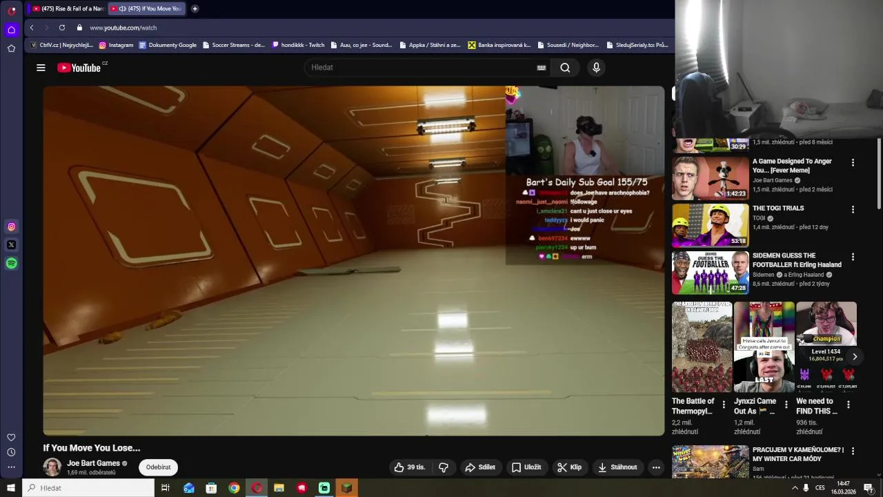Viewport: 883px width, 497px height.
Task: Open the on-screen keyboard icon in search box
Action: [542, 68]
